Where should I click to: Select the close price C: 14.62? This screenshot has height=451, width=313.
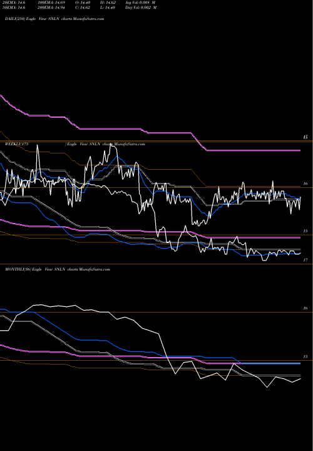[83, 8]
